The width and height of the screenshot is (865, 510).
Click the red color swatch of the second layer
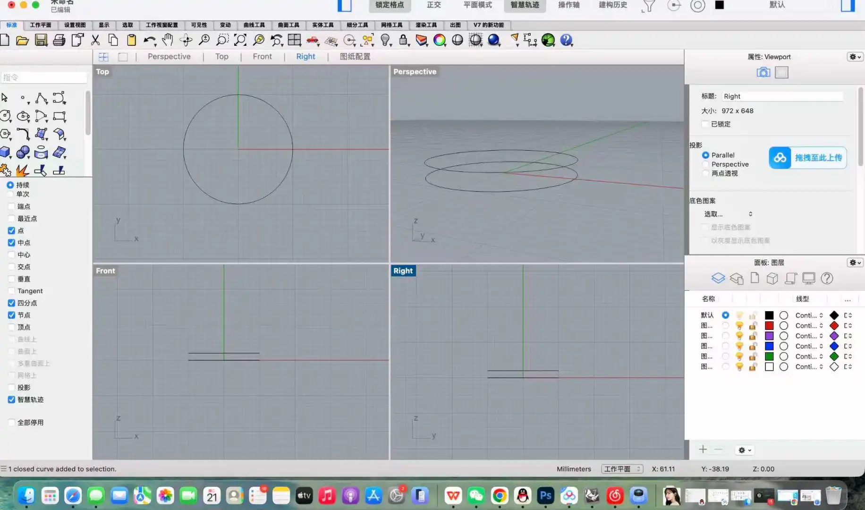click(x=770, y=325)
